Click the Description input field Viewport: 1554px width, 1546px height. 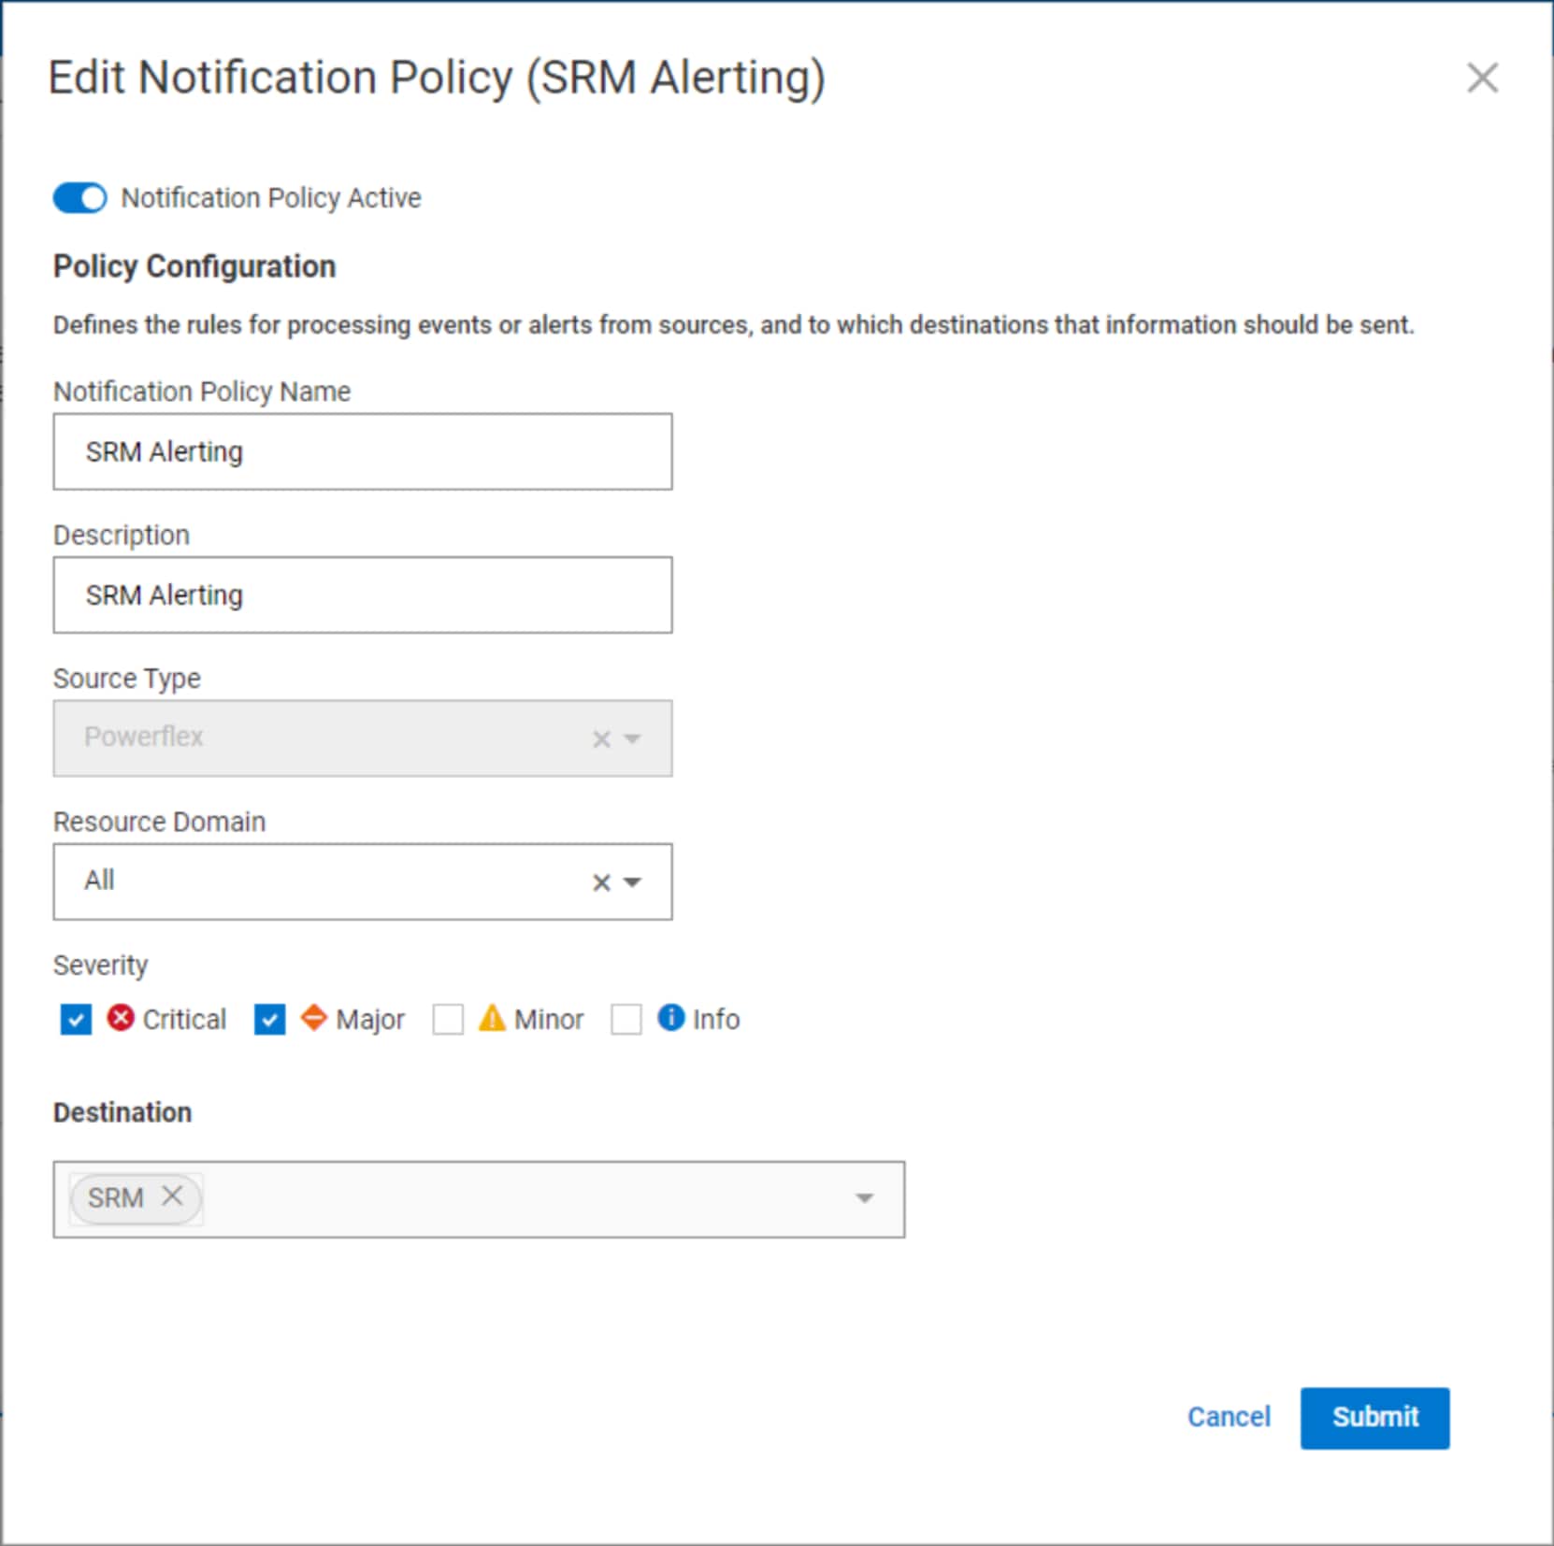coord(363,595)
